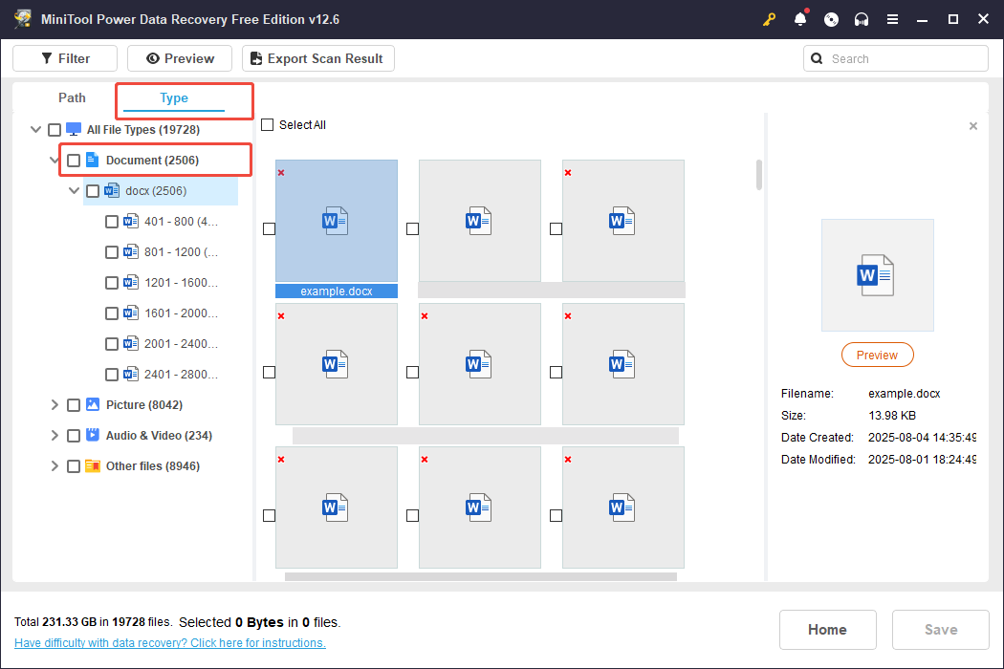1004x669 pixels.
Task: Click the Audio & Video category icon
Action: (x=93, y=435)
